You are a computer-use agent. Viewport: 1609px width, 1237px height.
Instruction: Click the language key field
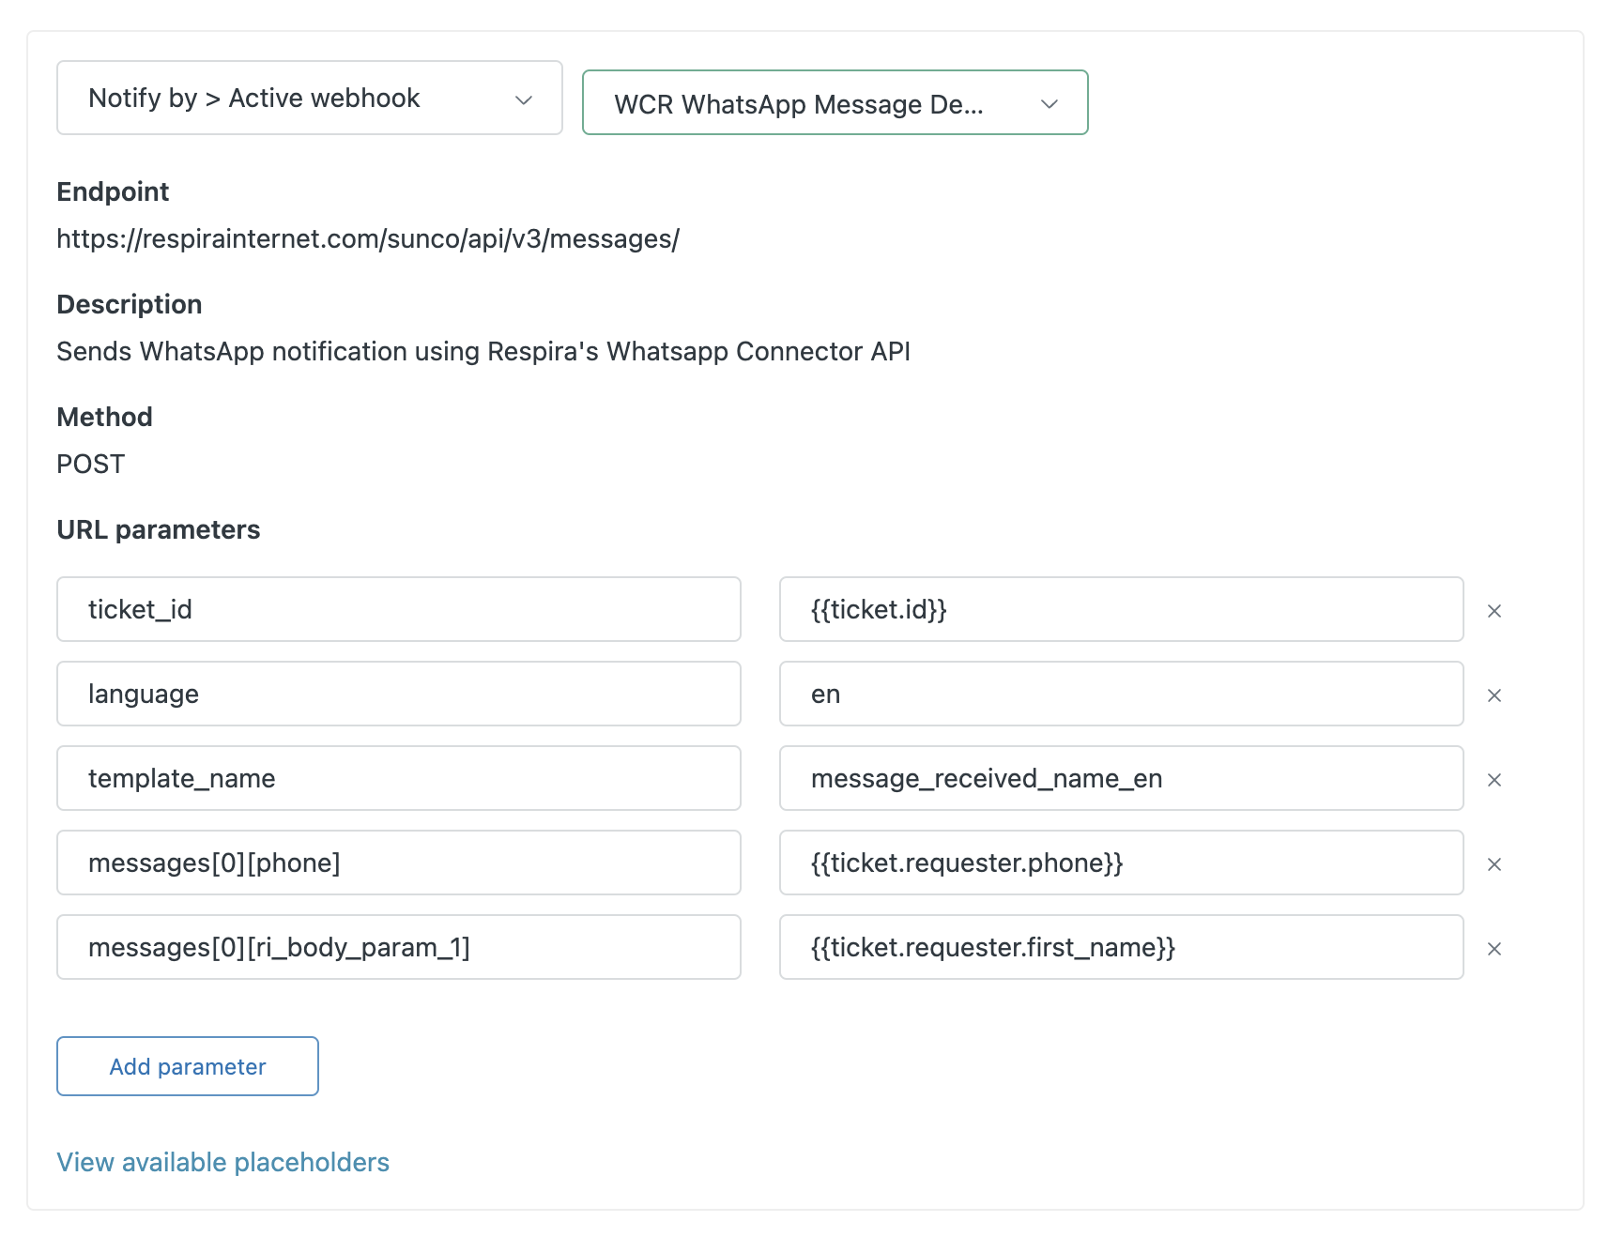pyautogui.click(x=398, y=695)
